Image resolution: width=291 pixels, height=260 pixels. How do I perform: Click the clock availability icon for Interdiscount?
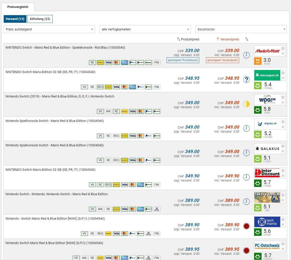(246, 177)
